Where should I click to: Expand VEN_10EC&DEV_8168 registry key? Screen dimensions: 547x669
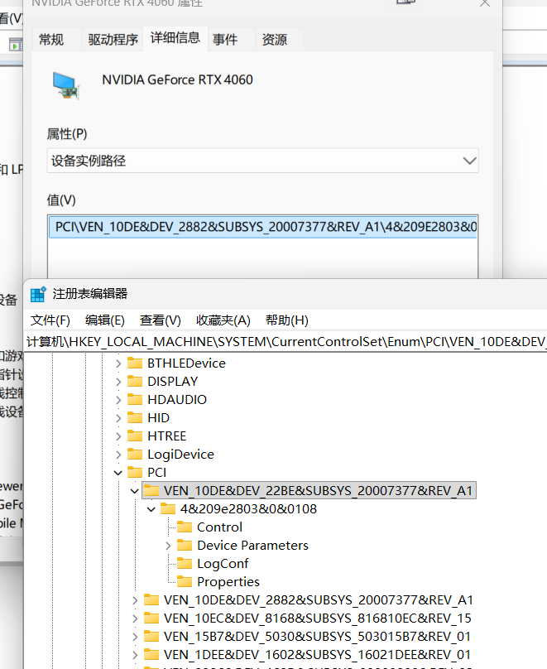pyautogui.click(x=135, y=618)
